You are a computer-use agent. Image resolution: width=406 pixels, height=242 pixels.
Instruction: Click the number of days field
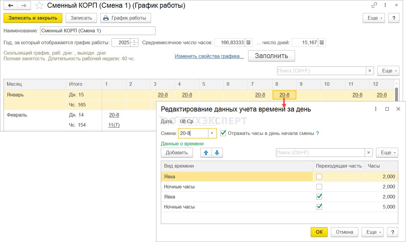click(305, 42)
